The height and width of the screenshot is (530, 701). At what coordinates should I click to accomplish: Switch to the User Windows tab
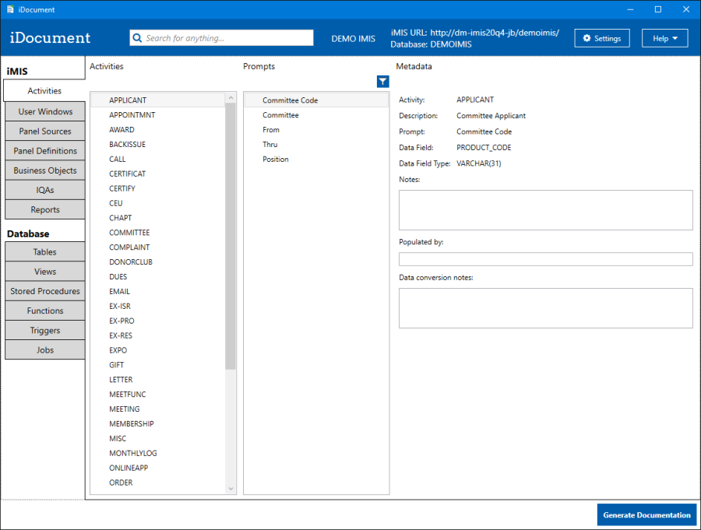pyautogui.click(x=45, y=112)
